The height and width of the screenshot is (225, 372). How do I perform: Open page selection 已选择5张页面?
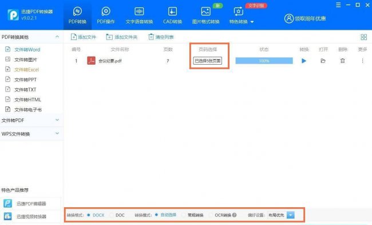[x=208, y=61]
